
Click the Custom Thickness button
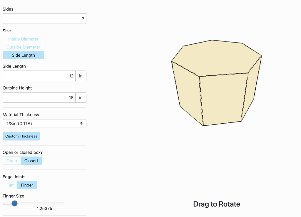click(x=21, y=136)
